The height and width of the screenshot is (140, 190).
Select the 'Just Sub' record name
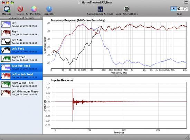point(17,40)
